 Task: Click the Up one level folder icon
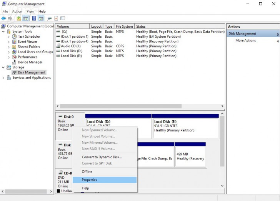pyautogui.click(x=19, y=18)
